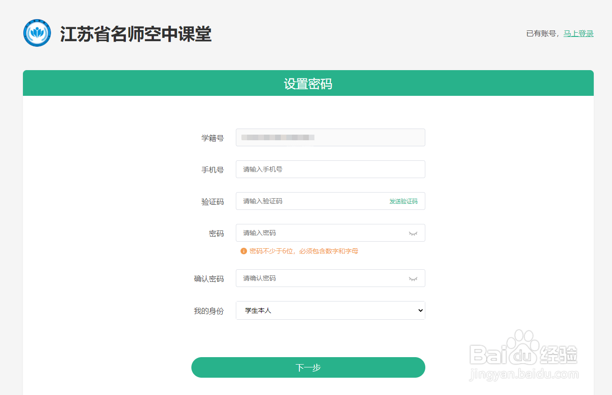Toggle visibility eye icon in 确认密码 field

(413, 279)
